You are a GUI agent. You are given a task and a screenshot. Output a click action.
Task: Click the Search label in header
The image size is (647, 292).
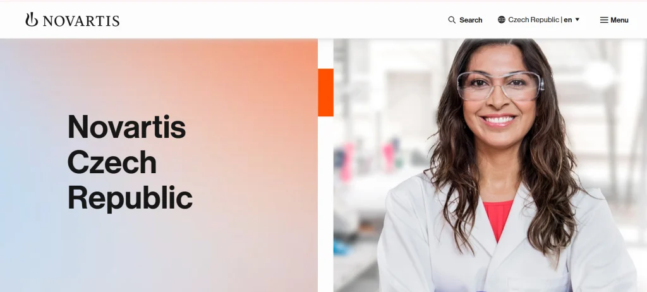click(x=471, y=20)
